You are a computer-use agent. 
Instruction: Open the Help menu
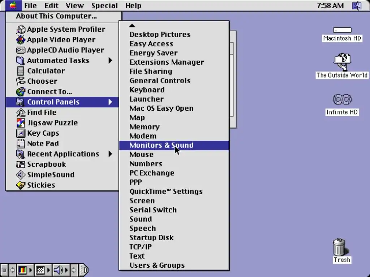coord(133,5)
